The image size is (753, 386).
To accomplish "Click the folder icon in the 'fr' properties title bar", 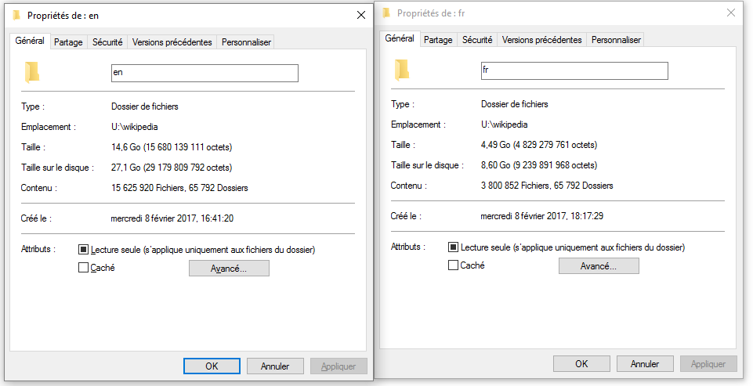I will click(386, 13).
